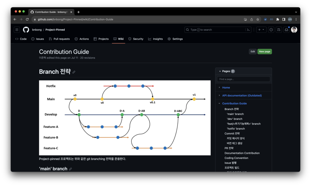This screenshot has width=311, height=186.
Task: Jump to 'dev' branch sidebar entry
Action: pos(234,119)
